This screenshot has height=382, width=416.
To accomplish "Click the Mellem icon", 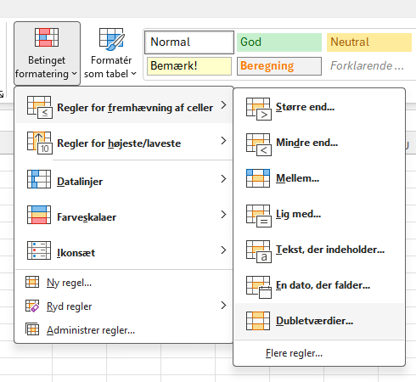I will click(258, 178).
